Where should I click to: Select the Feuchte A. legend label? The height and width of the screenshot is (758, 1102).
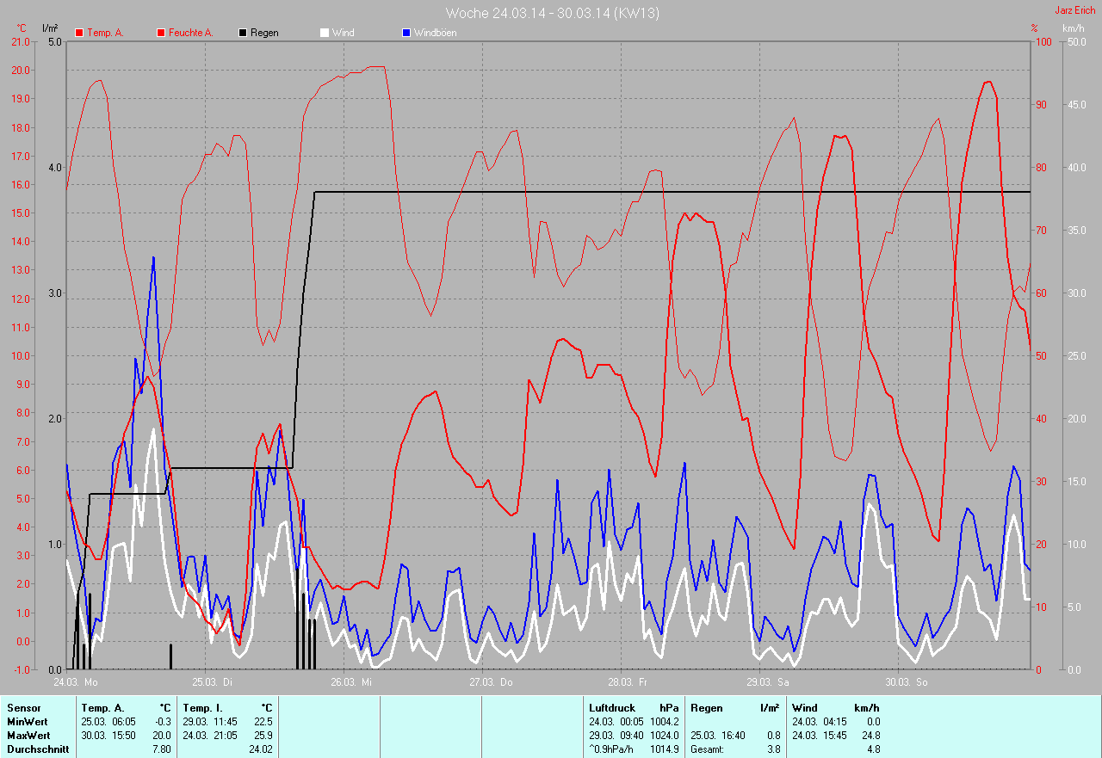(x=190, y=33)
